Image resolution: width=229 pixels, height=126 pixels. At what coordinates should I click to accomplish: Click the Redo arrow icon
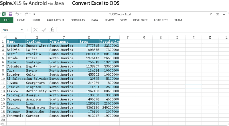pyautogui.click(x=26, y=14)
